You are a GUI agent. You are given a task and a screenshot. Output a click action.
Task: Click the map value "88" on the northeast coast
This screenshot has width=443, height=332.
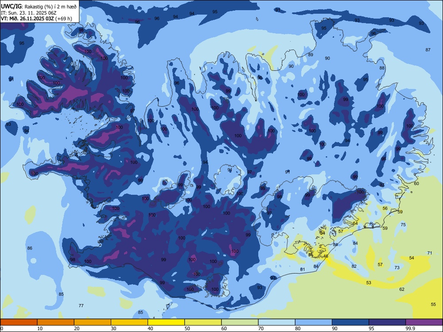click(382, 68)
